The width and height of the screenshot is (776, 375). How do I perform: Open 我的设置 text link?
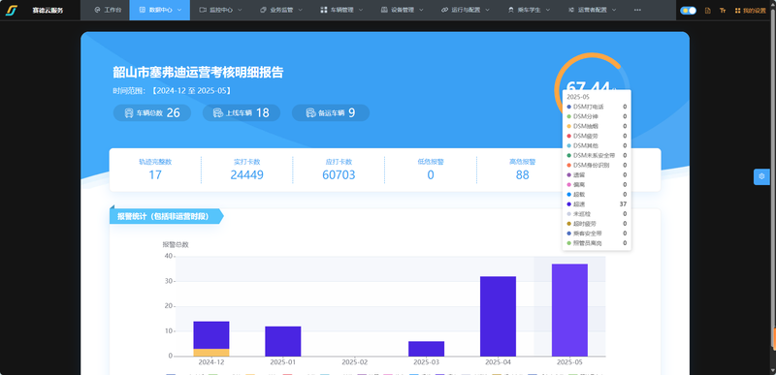[755, 11]
